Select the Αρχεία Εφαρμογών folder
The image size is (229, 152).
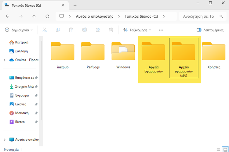coord(153,58)
